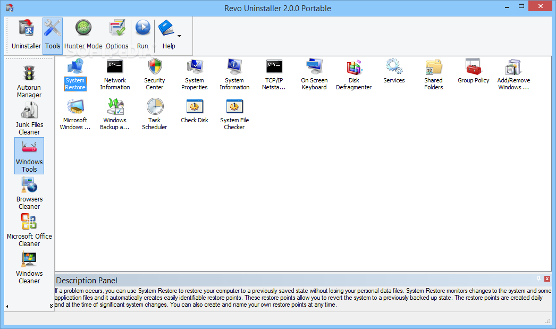Screen dimensions: 556x329
Task: Open the Windows Backup tool
Action: coord(115,114)
